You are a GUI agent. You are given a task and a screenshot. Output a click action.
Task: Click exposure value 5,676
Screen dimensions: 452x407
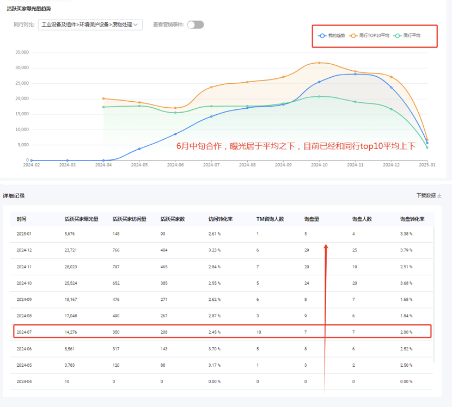point(70,234)
